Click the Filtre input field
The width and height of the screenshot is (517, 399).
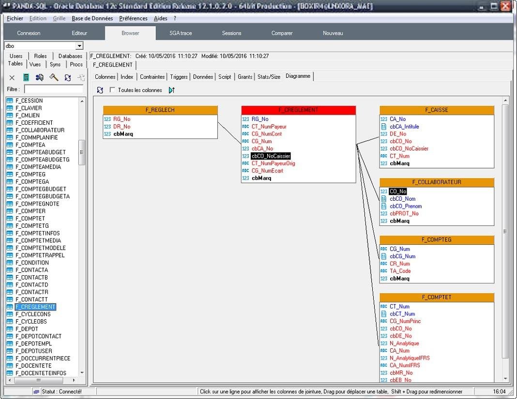tap(53, 89)
